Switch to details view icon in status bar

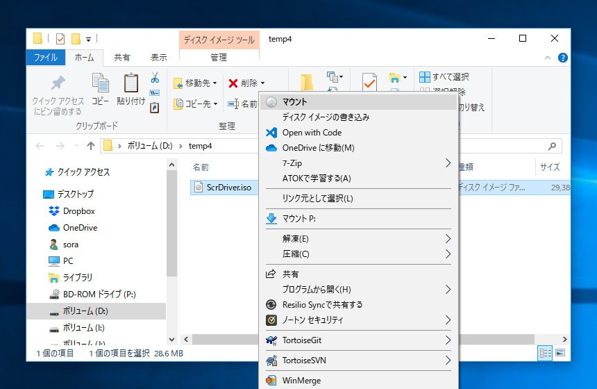545,353
